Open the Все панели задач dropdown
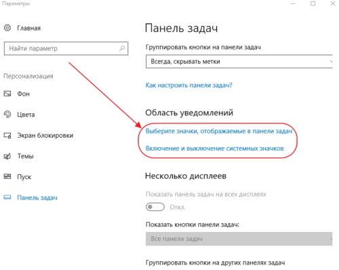This screenshot has width=339, height=270. pos(239,239)
